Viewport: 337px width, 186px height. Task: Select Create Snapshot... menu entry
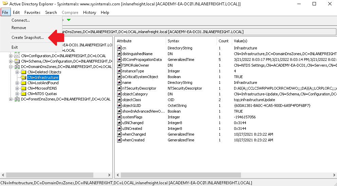coord(27,38)
